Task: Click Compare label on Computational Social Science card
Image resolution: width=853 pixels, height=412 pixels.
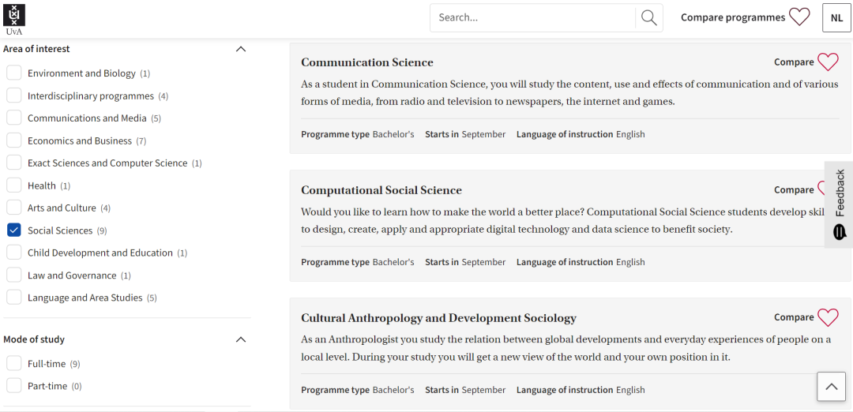Action: coord(794,189)
